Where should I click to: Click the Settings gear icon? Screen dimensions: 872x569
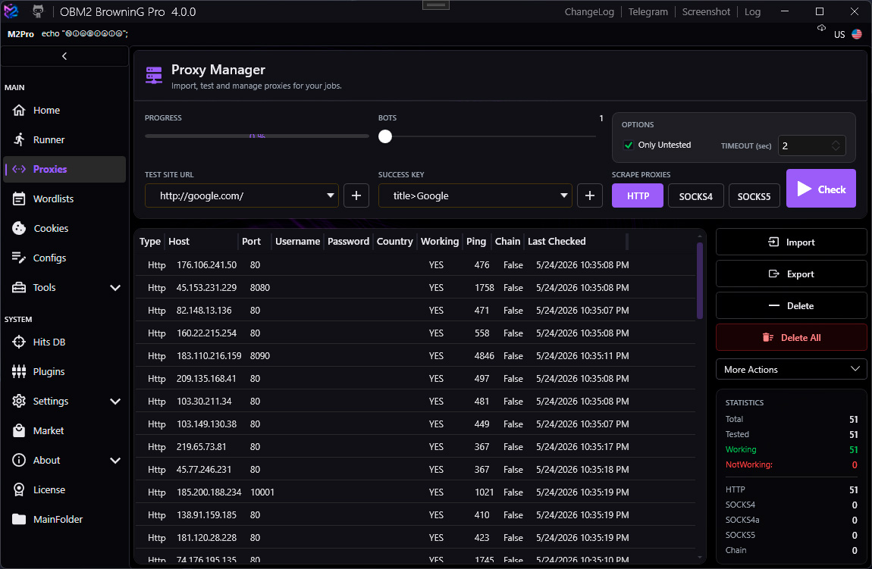click(19, 402)
